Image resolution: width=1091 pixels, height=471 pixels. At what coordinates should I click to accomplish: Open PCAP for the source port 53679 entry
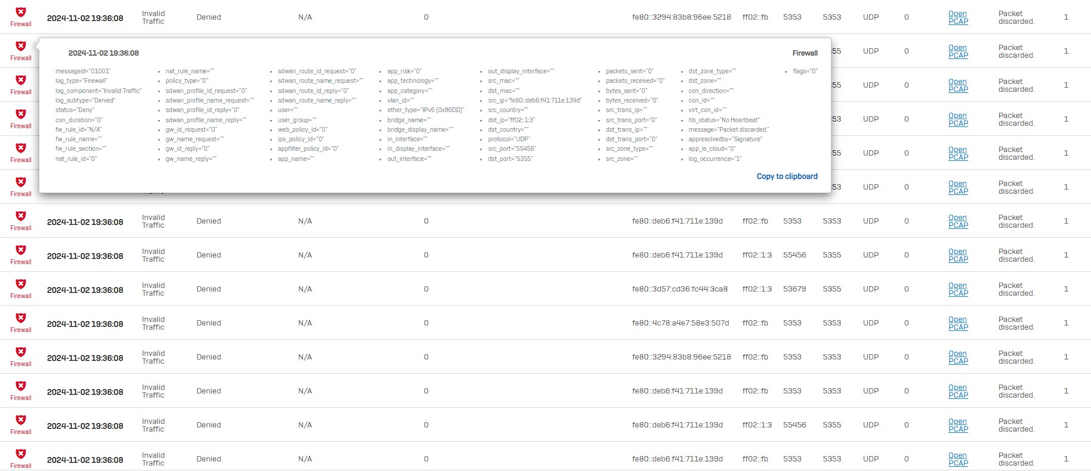pos(958,289)
